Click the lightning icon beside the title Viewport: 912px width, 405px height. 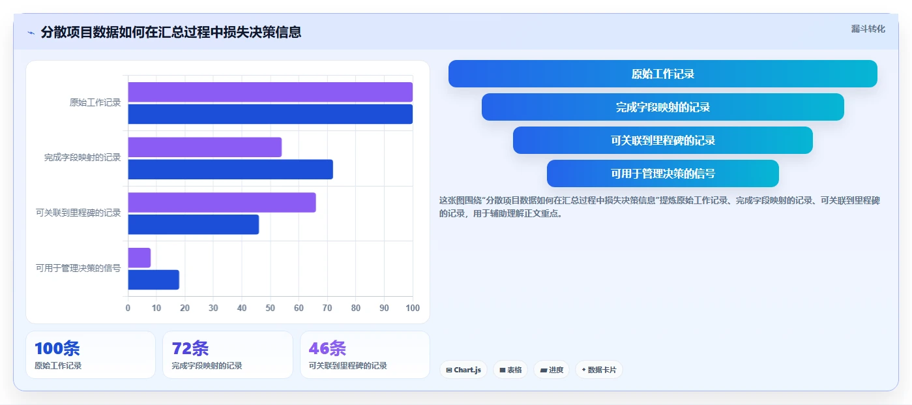(31, 33)
